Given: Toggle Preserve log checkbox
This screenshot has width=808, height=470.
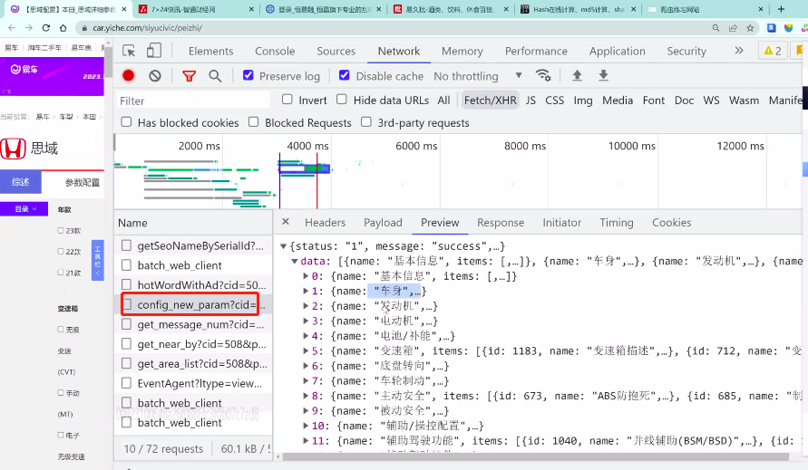Looking at the screenshot, I should 248,75.
